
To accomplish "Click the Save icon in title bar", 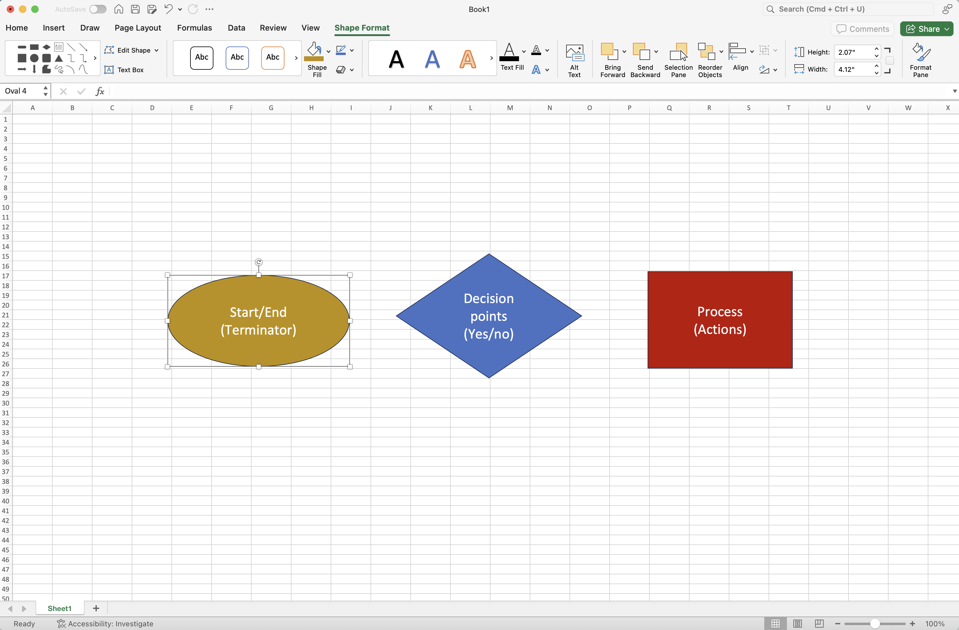I will (x=135, y=9).
